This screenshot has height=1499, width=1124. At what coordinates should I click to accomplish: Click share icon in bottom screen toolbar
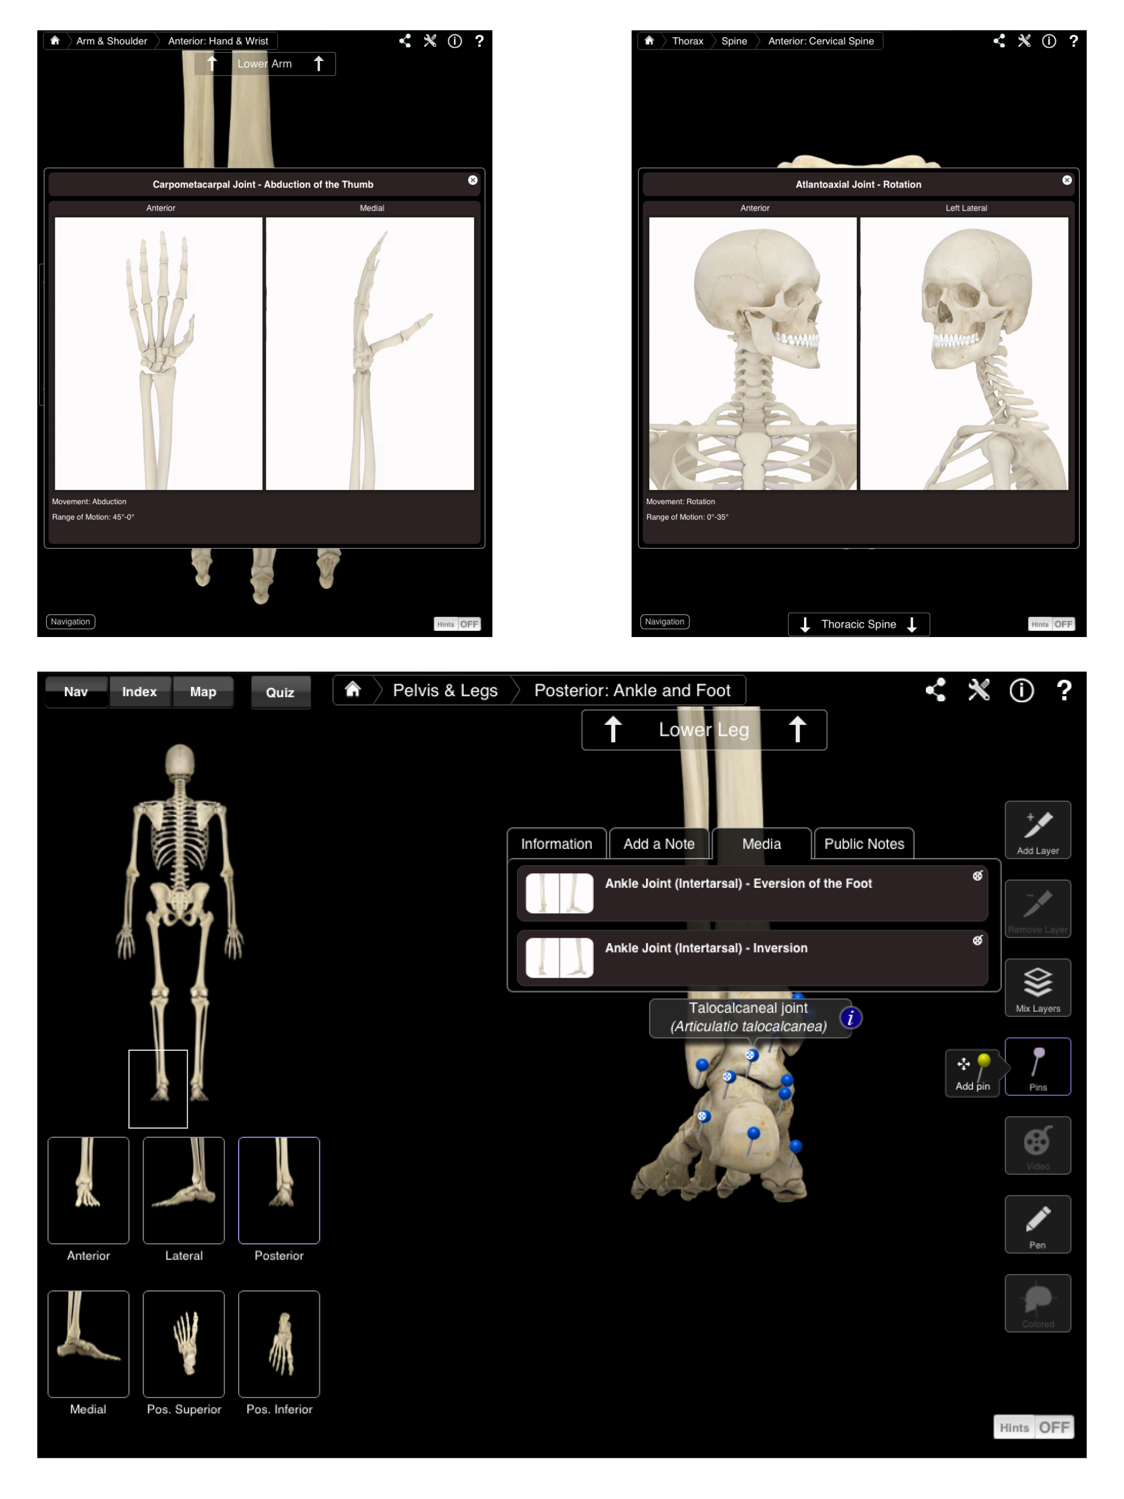click(x=936, y=690)
